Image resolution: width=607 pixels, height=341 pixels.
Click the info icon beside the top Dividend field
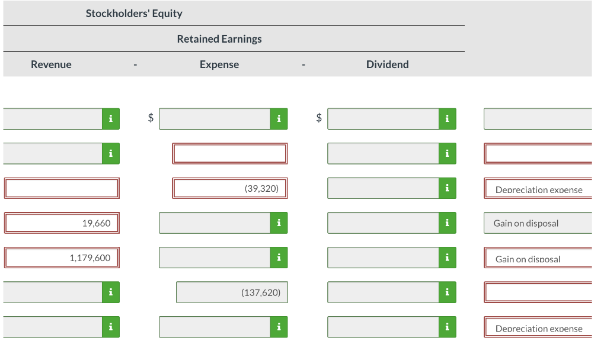point(446,118)
